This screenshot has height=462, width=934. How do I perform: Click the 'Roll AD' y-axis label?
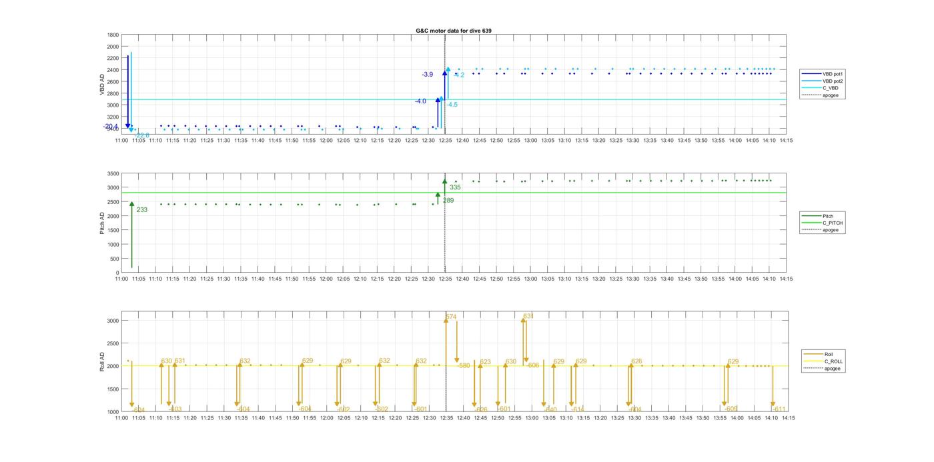(x=103, y=361)
